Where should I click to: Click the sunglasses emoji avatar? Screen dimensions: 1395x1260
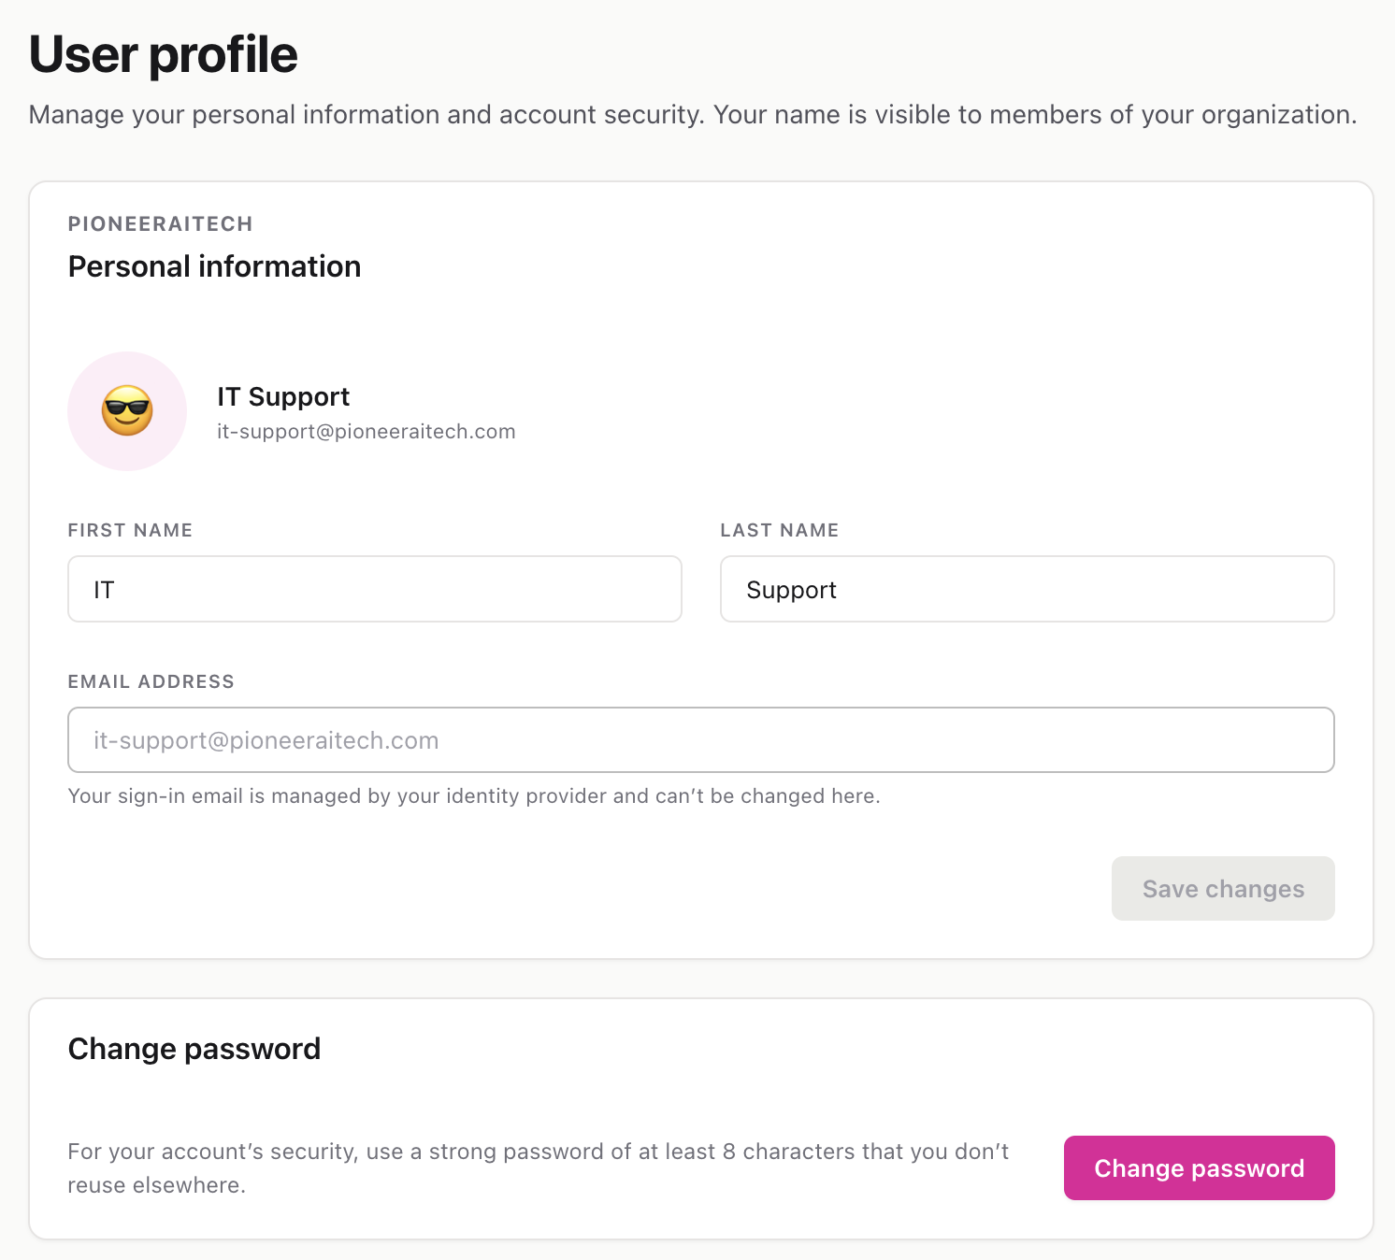(127, 411)
